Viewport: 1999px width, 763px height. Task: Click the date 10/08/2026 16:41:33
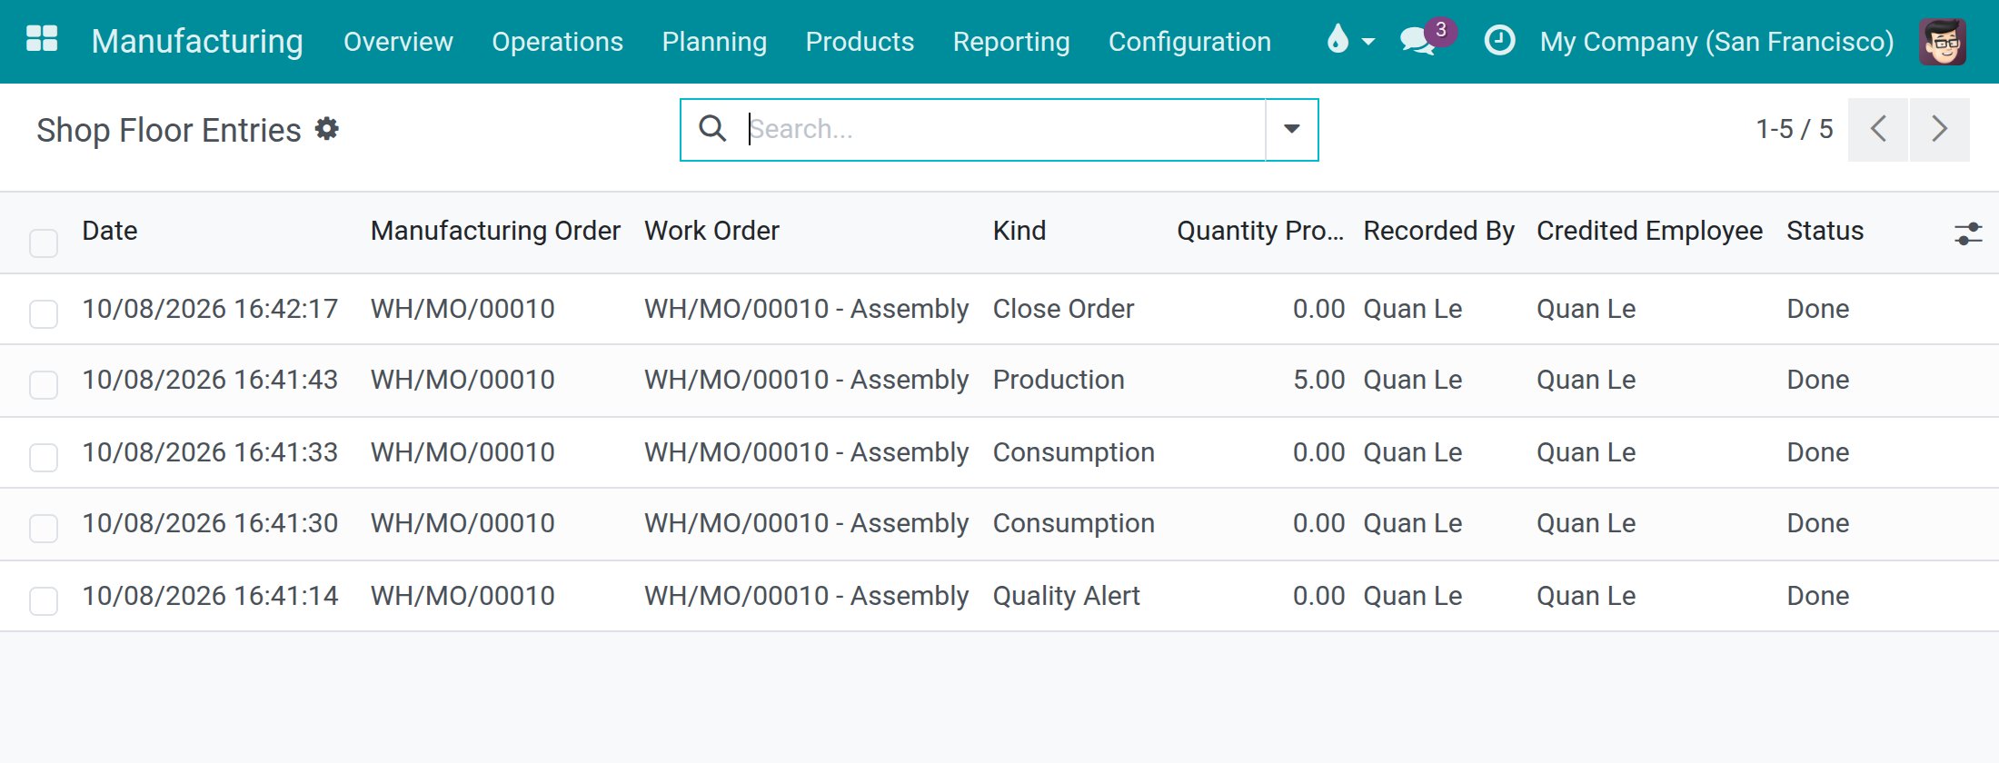pos(210,452)
